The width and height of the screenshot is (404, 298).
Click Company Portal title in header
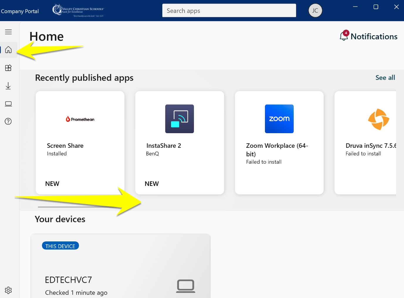[20, 11]
